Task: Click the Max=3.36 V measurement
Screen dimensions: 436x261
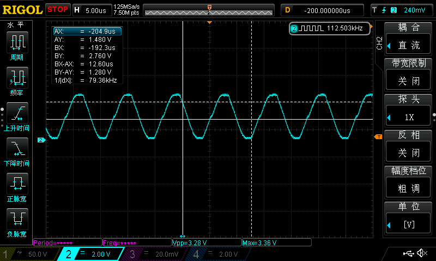Action: (277, 243)
